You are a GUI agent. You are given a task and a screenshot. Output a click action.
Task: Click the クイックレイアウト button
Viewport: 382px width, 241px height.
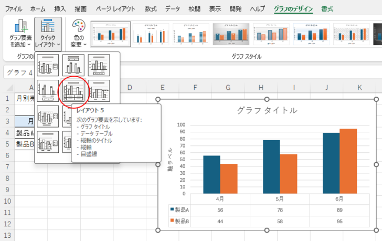[x=48, y=34]
